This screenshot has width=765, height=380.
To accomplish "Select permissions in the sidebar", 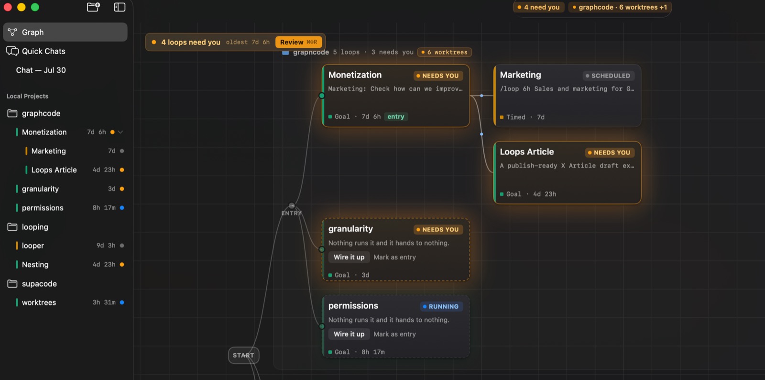I will point(43,208).
